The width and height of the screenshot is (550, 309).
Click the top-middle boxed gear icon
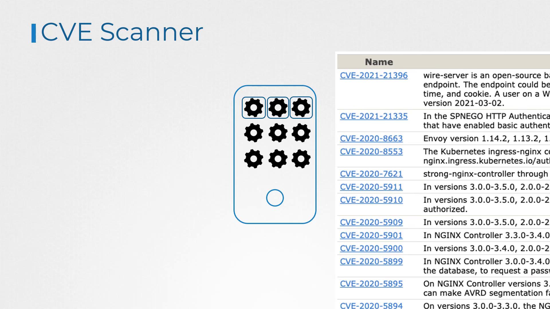[x=278, y=108]
